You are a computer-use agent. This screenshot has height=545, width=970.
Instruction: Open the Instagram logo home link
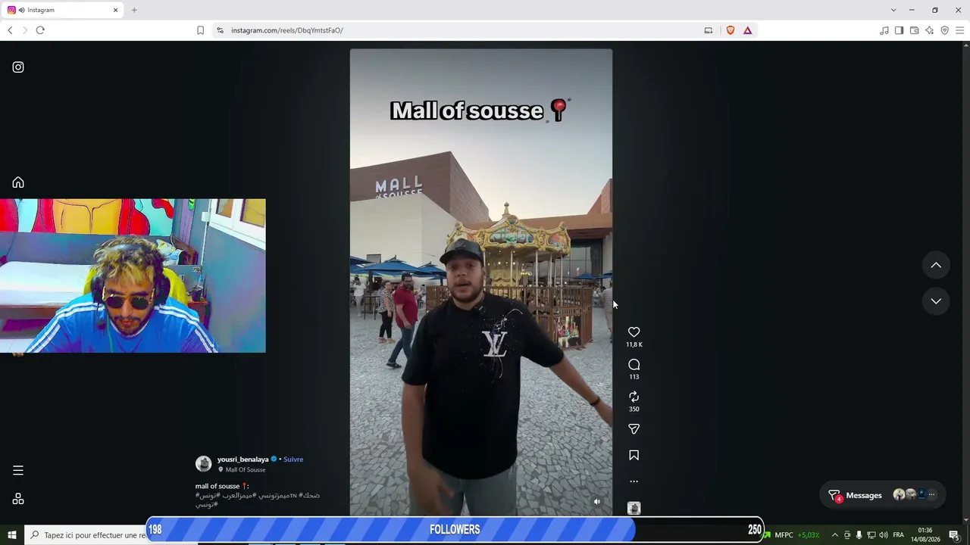tap(18, 67)
